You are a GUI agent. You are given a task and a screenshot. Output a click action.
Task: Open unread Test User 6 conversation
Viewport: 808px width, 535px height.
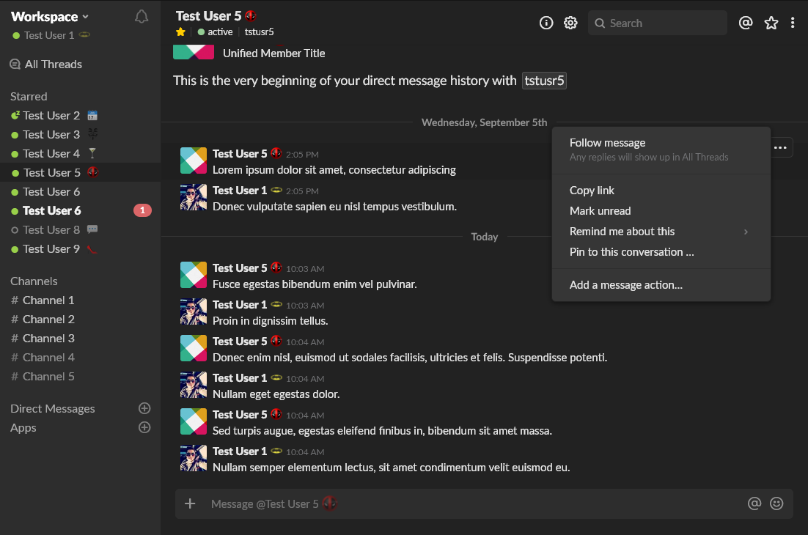coord(51,210)
